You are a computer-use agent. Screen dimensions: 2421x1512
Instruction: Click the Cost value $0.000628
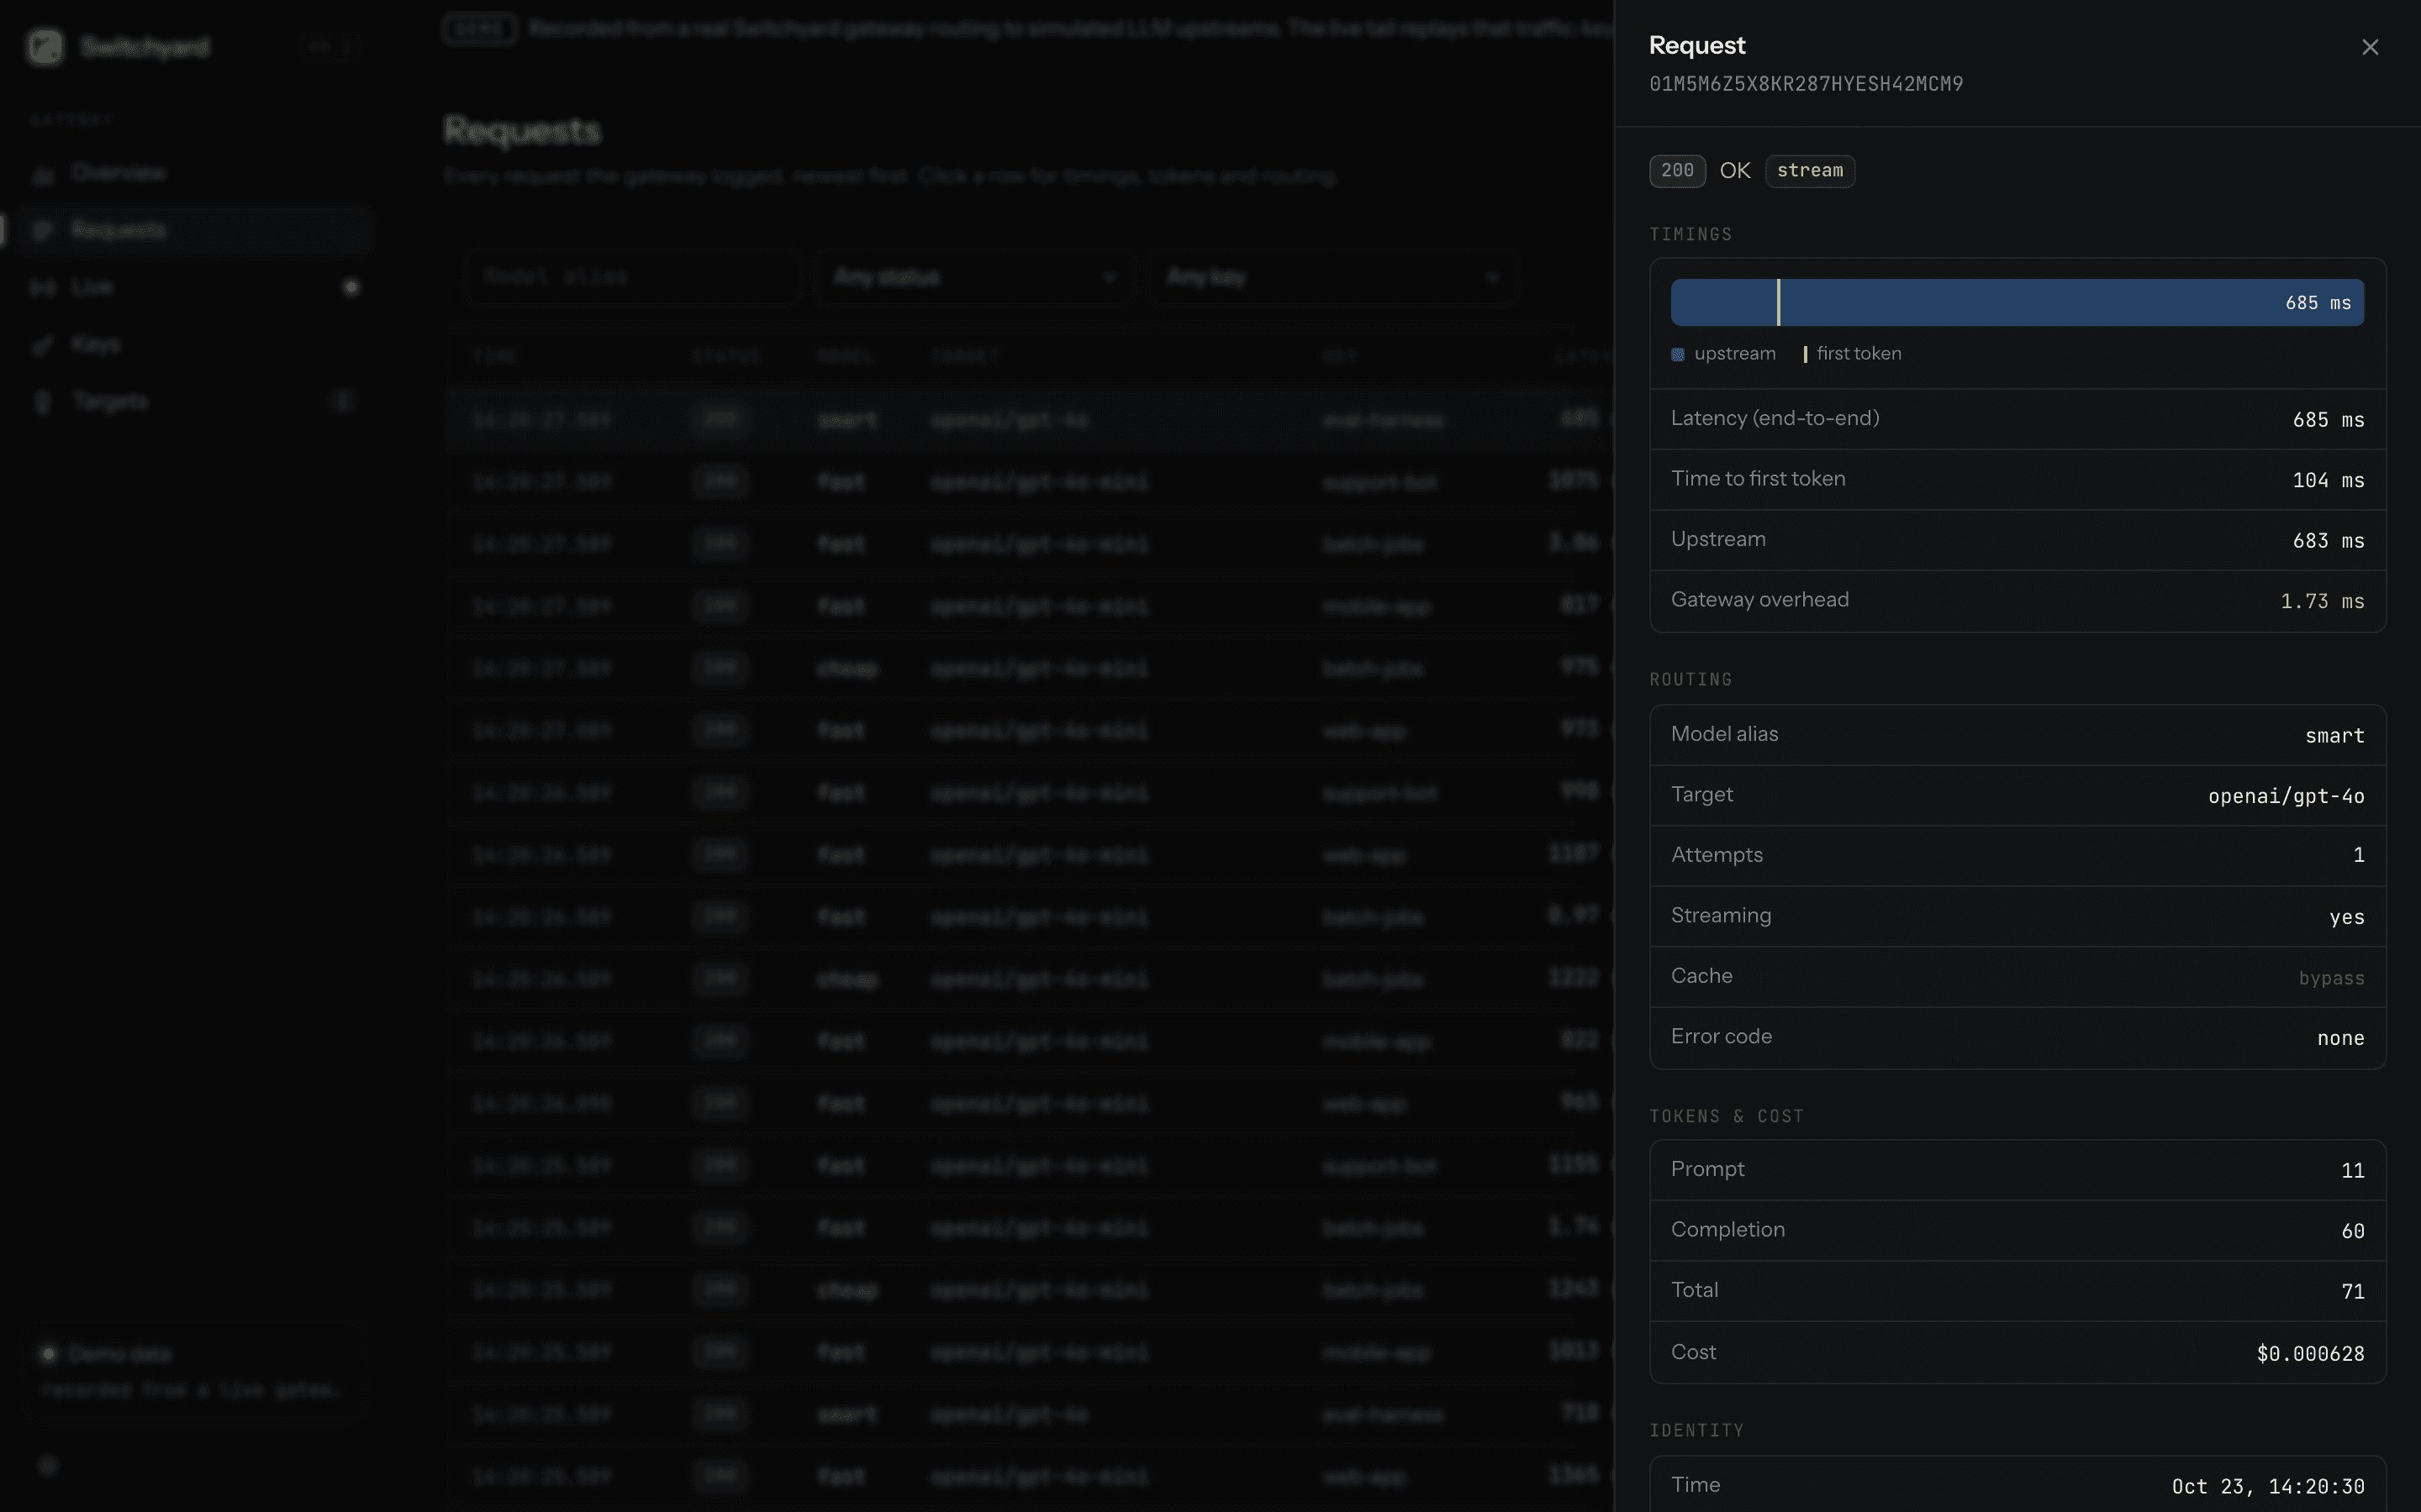click(2310, 1354)
